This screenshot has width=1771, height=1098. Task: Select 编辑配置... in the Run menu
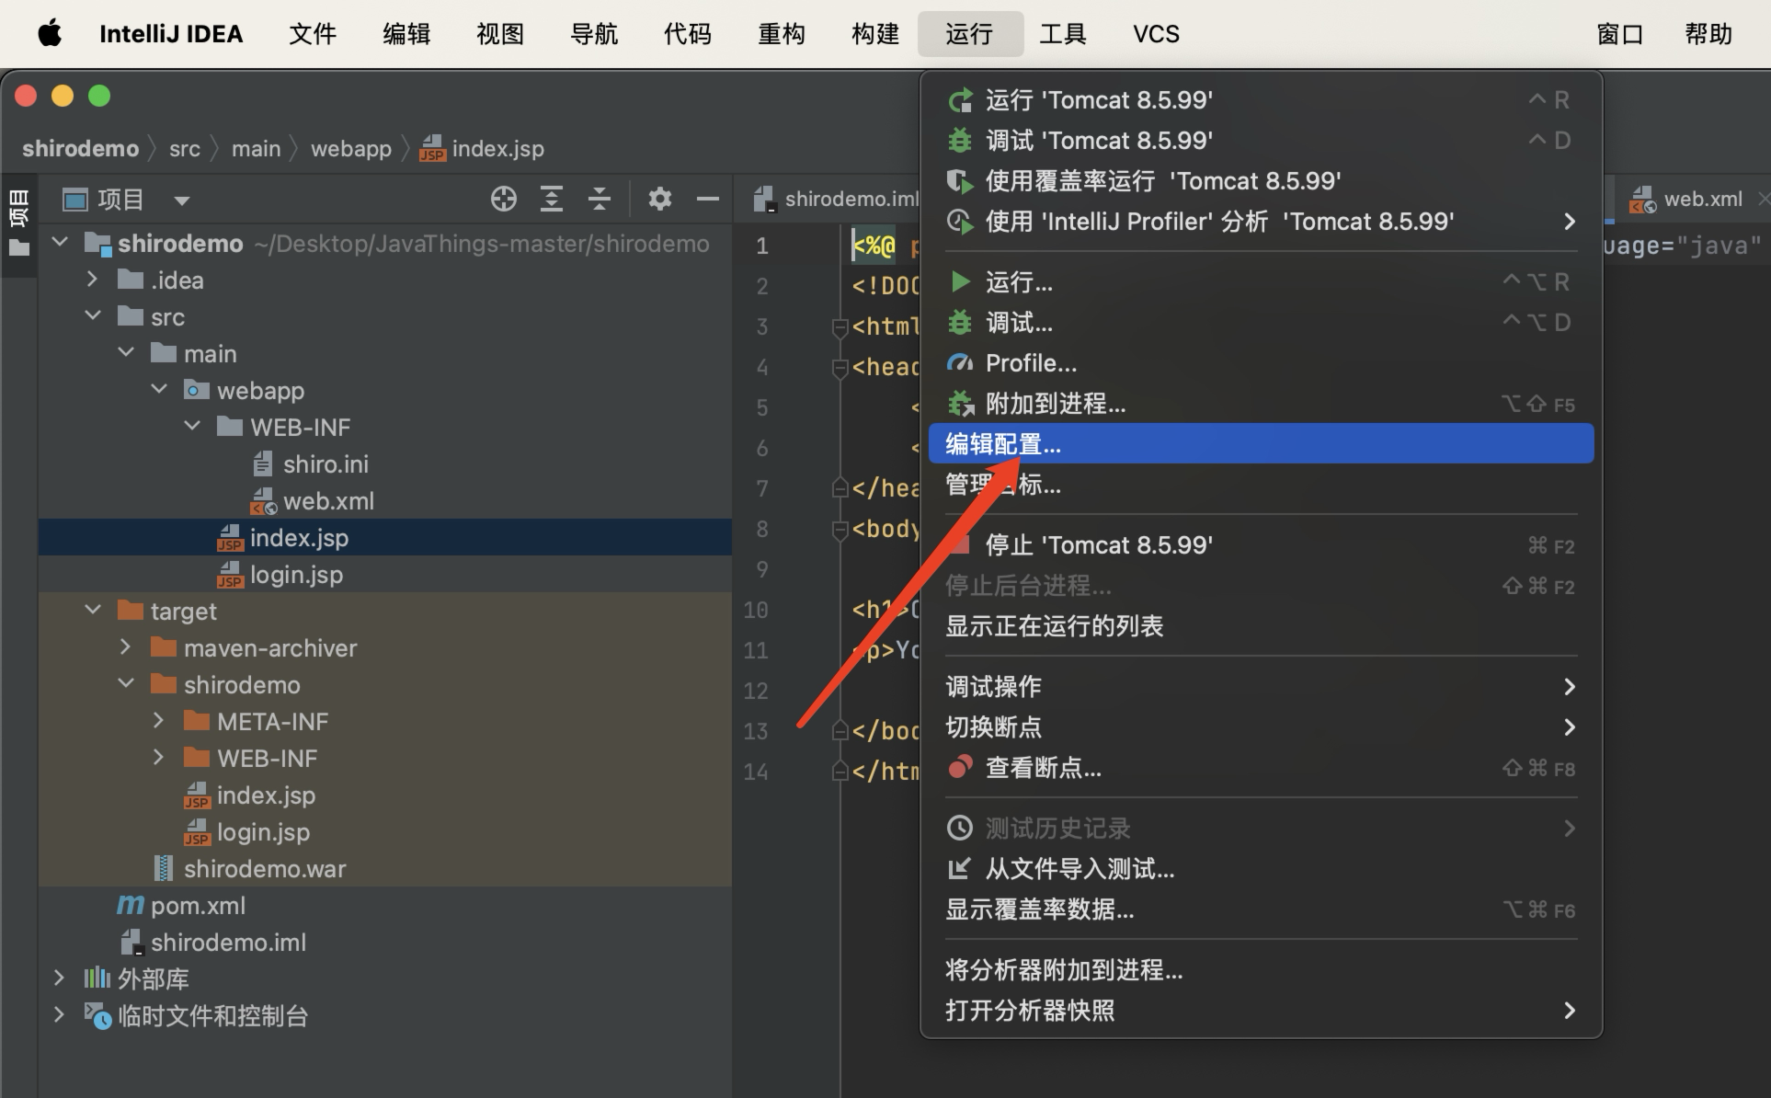pyautogui.click(x=1261, y=444)
